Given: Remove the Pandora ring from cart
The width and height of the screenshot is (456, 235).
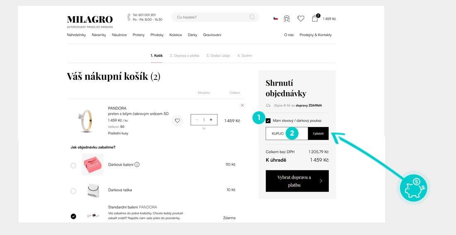Looking at the screenshot, I should [243, 106].
